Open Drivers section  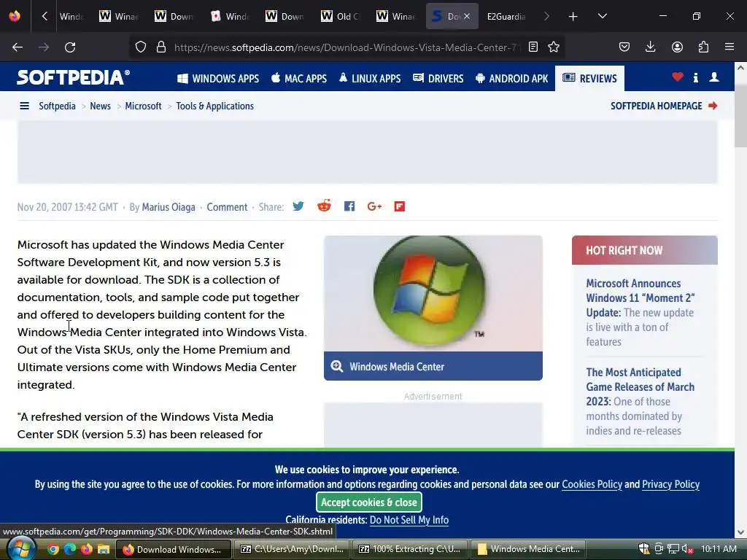(438, 79)
